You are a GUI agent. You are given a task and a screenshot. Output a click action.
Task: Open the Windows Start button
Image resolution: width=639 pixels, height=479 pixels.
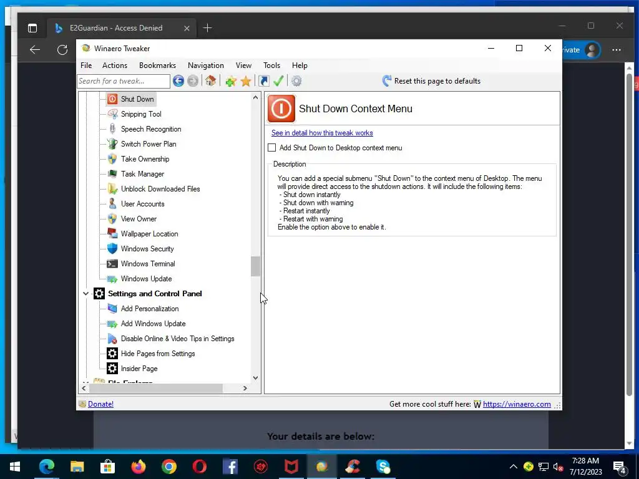(x=15, y=467)
